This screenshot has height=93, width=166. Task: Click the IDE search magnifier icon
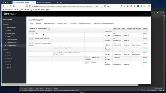click(x=164, y=12)
